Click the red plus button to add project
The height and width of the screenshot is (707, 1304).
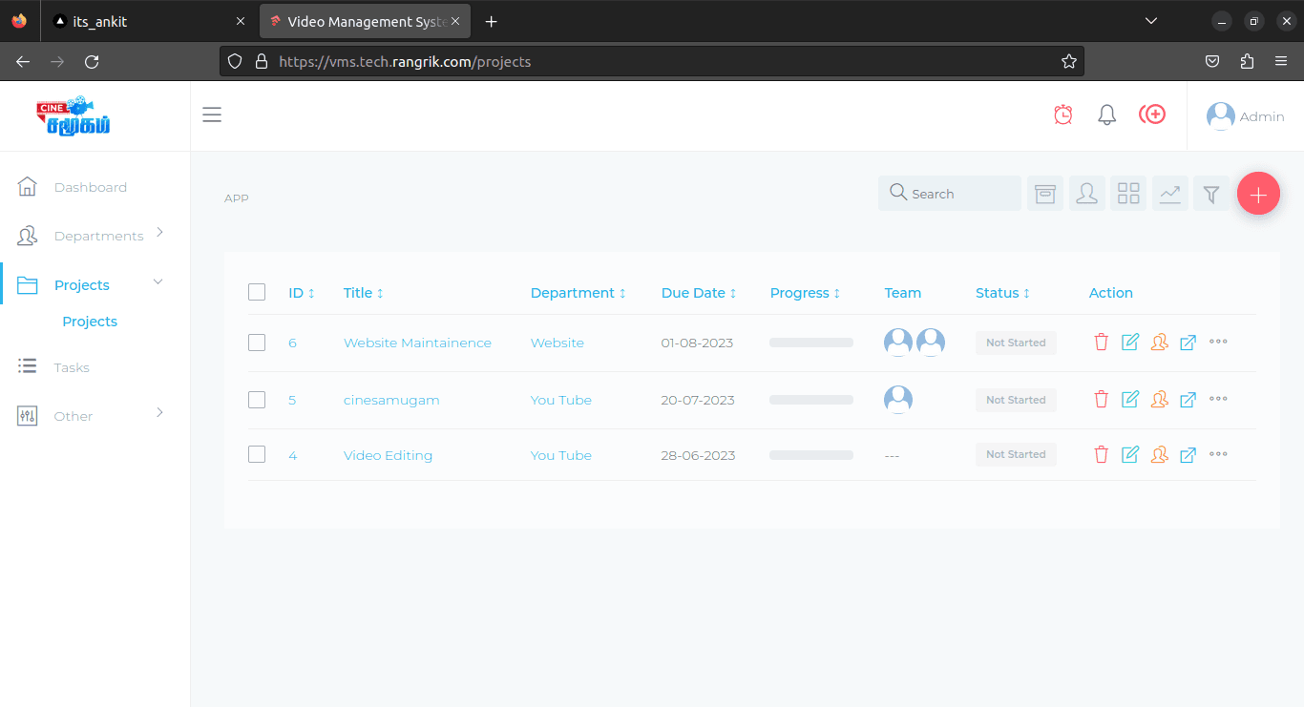pyautogui.click(x=1258, y=193)
